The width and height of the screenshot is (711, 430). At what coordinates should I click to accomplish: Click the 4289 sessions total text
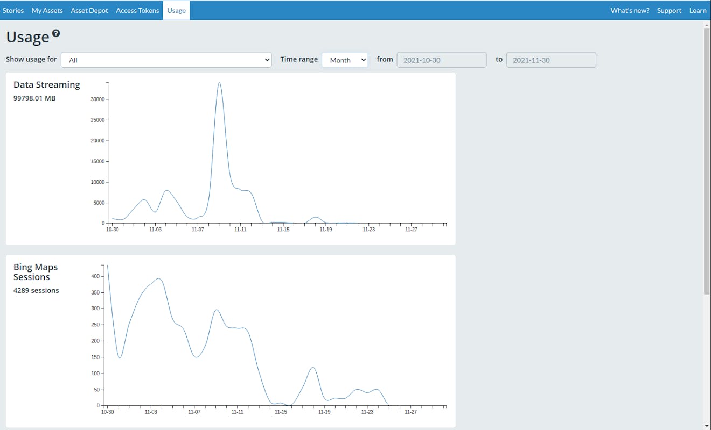(x=36, y=290)
